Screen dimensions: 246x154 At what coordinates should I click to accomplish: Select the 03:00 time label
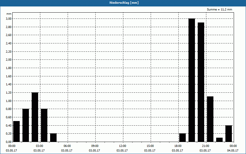click(40, 146)
